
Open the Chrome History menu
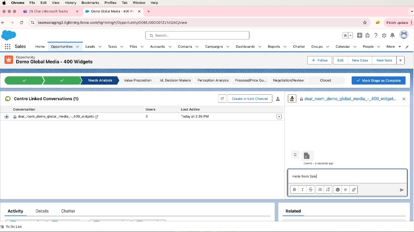pos(71,3)
